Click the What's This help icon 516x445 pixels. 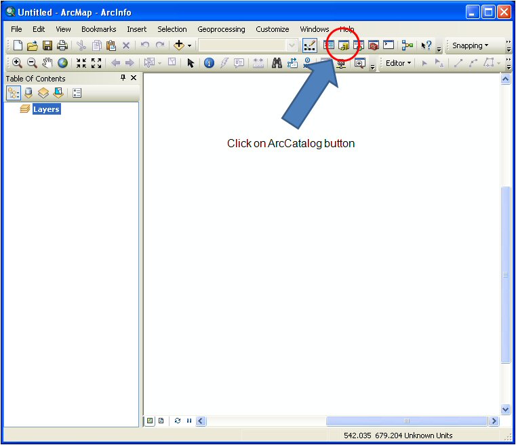[426, 45]
